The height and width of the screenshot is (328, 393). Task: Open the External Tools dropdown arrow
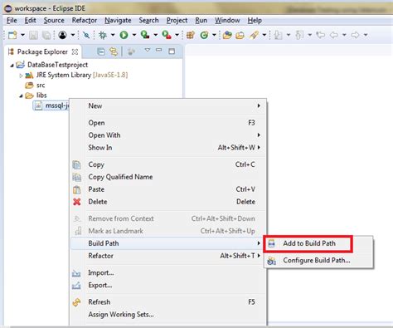click(x=177, y=35)
